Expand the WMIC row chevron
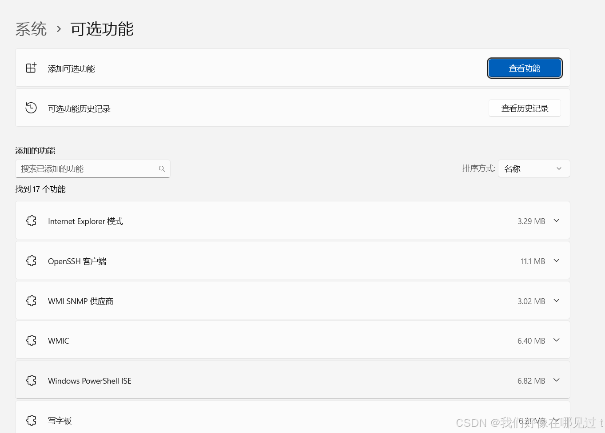The width and height of the screenshot is (605, 433). click(557, 340)
